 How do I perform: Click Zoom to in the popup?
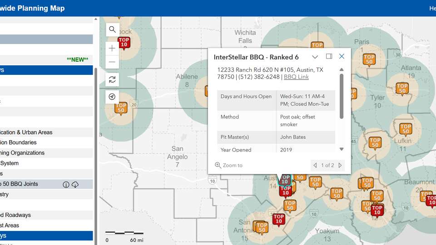point(229,166)
